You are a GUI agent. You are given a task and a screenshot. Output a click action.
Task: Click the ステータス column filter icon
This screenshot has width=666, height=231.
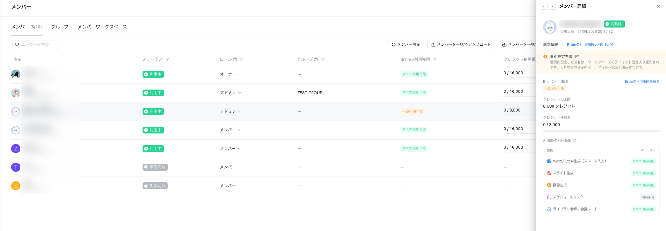tap(167, 59)
